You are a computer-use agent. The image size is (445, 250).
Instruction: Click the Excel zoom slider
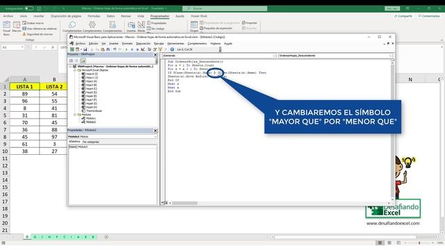coord(419,243)
